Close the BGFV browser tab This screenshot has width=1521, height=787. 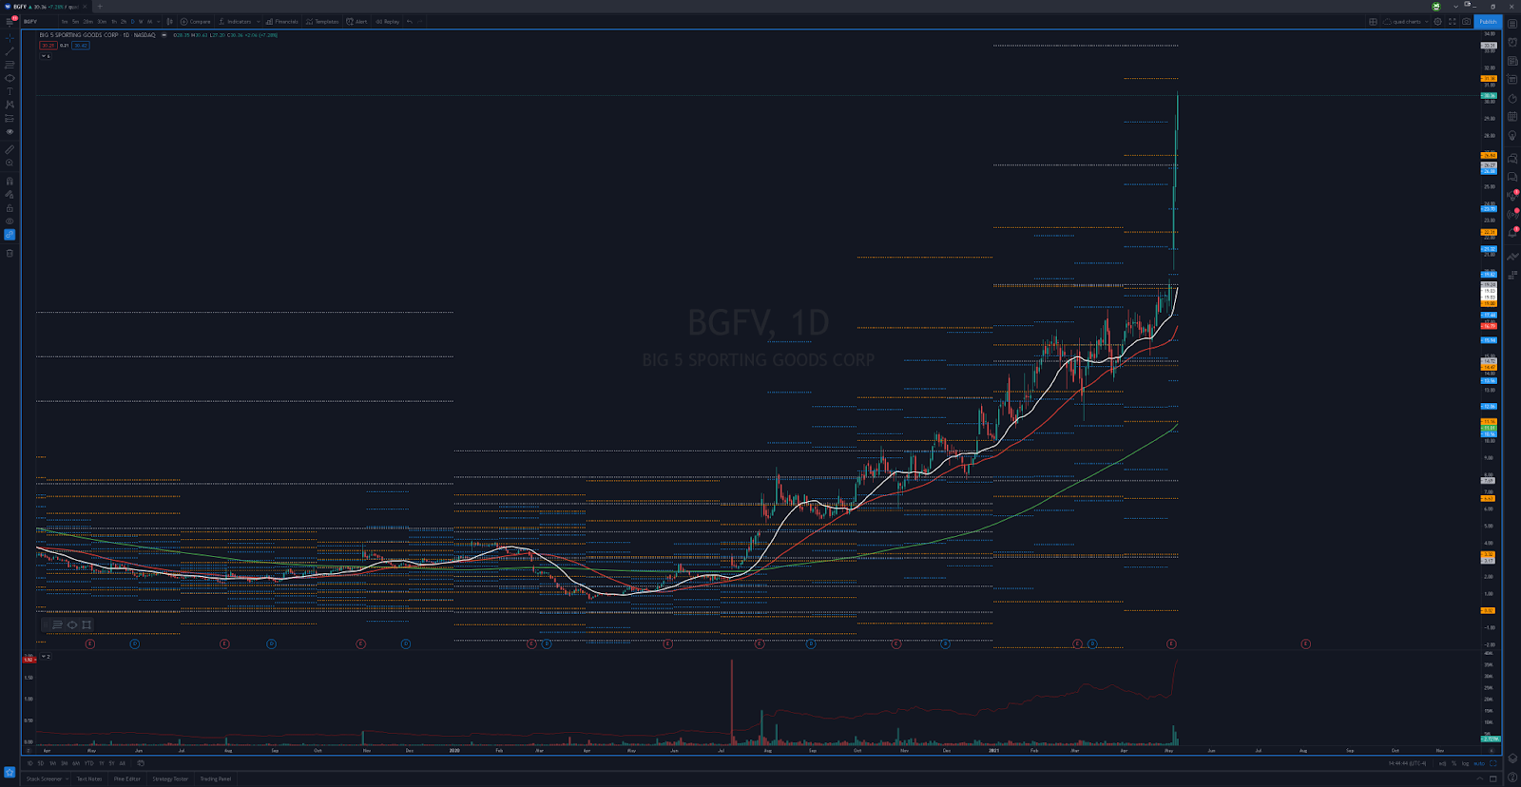pos(85,7)
